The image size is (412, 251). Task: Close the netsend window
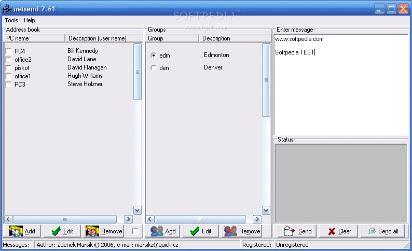point(403,9)
